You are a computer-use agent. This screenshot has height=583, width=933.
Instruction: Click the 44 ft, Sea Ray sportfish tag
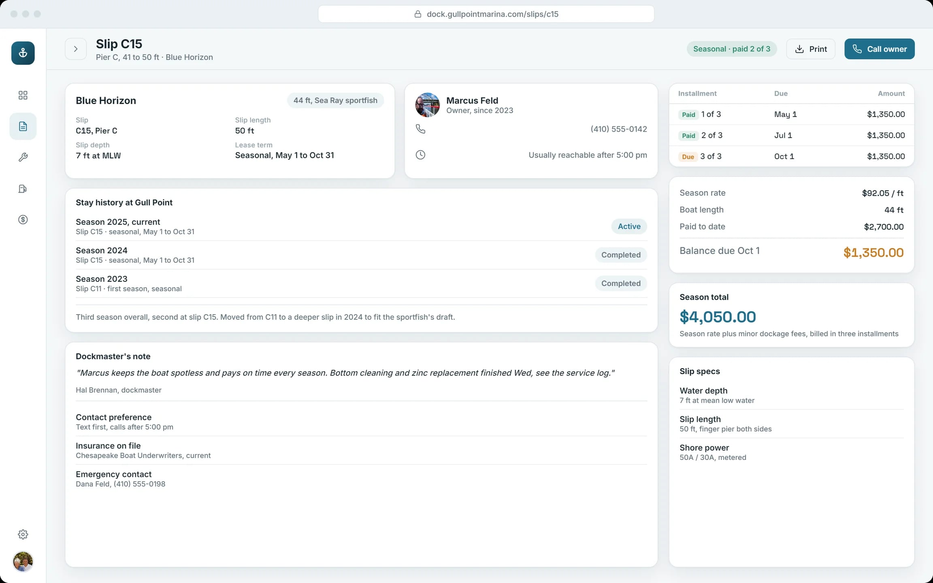click(x=335, y=100)
